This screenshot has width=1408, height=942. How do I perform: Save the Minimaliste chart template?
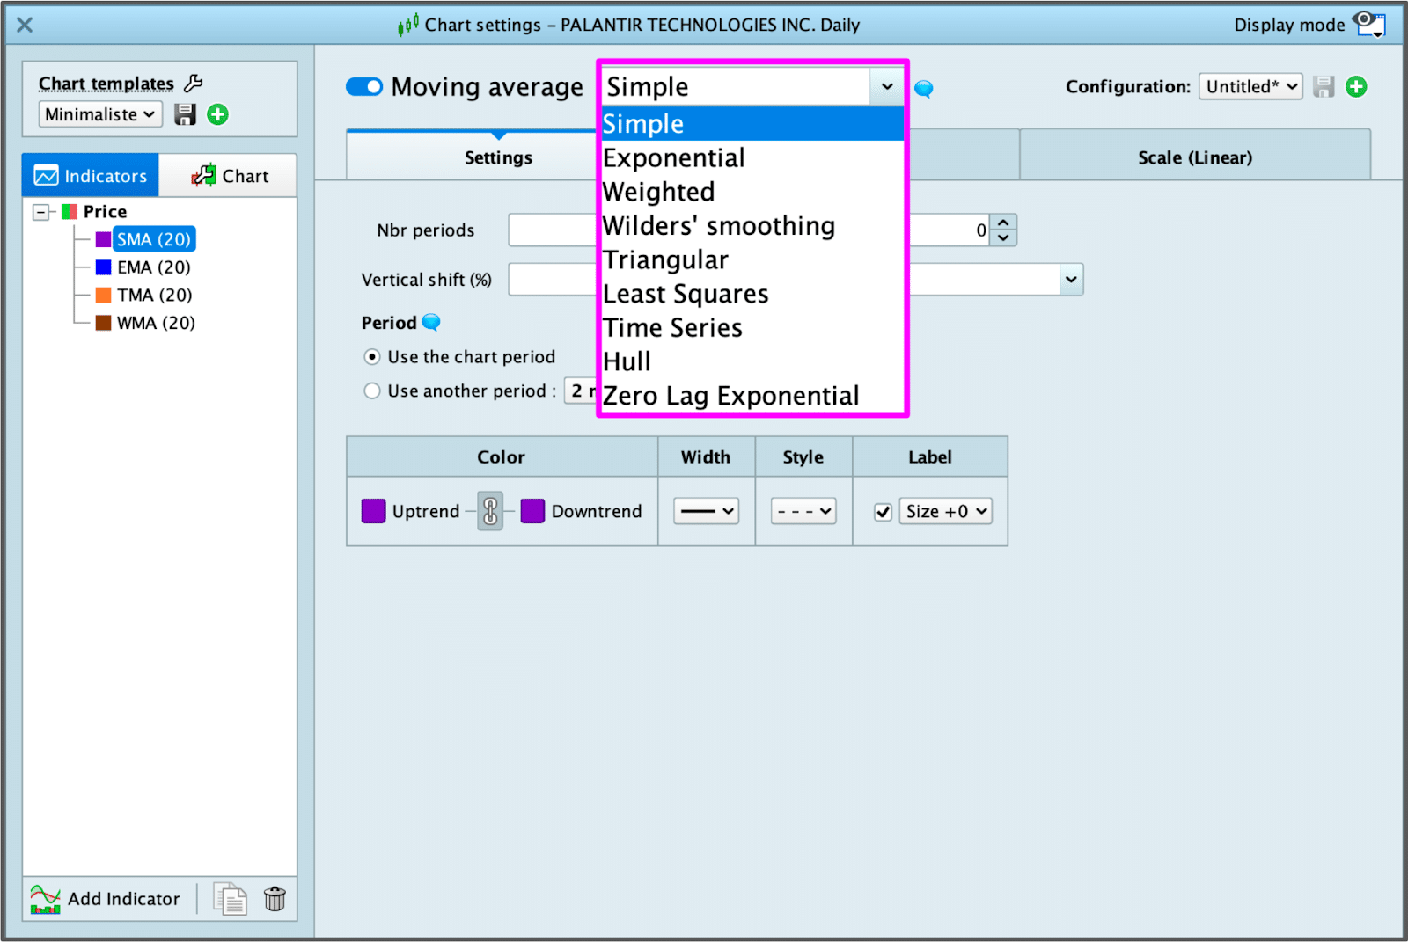pos(185,114)
